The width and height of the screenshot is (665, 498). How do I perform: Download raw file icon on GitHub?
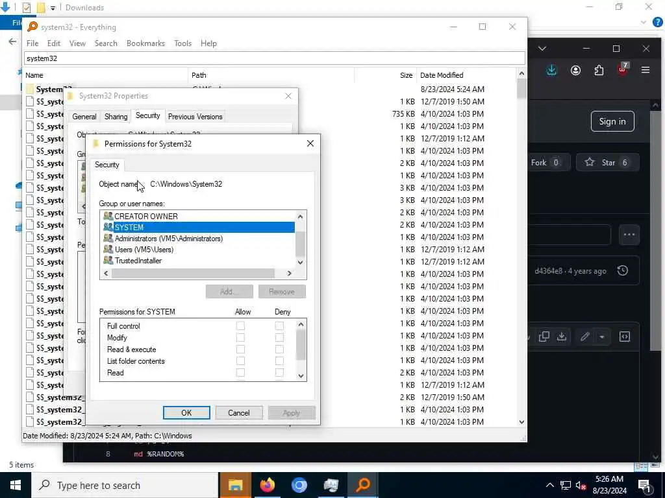562,337
